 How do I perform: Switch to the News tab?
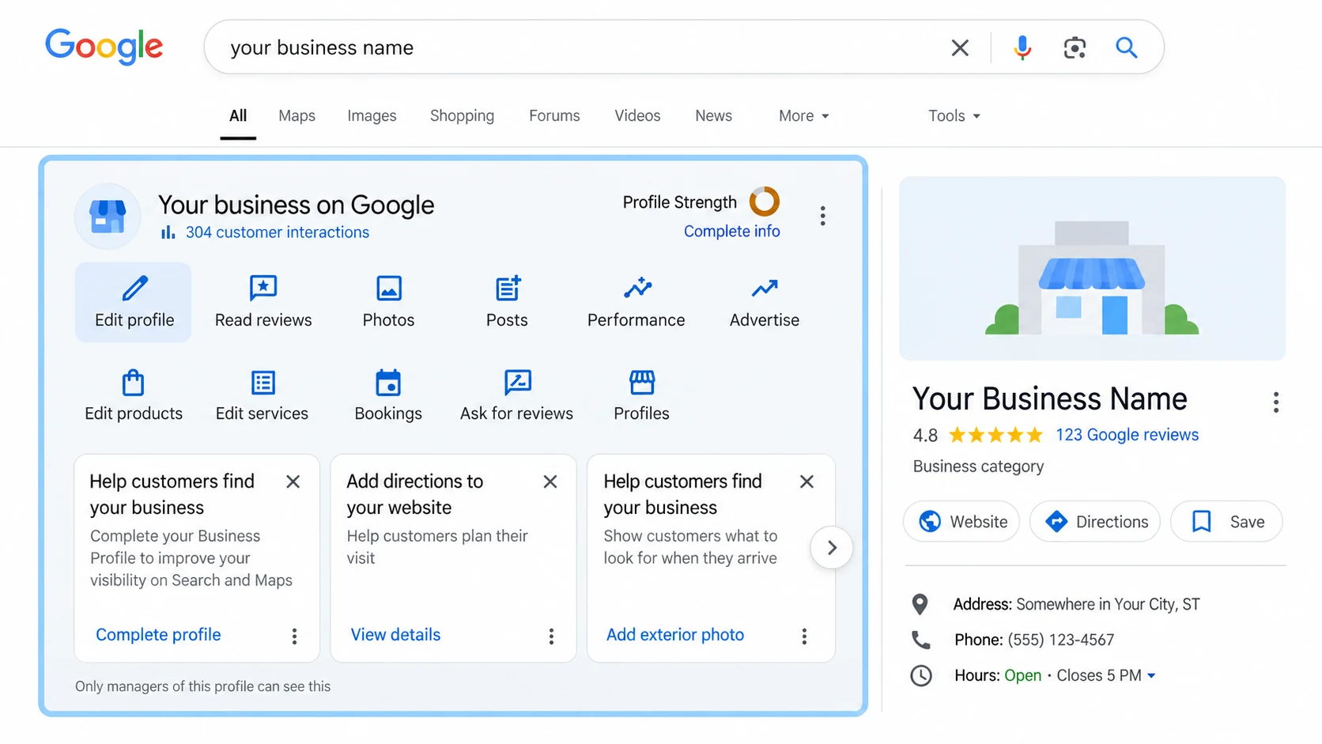click(713, 115)
